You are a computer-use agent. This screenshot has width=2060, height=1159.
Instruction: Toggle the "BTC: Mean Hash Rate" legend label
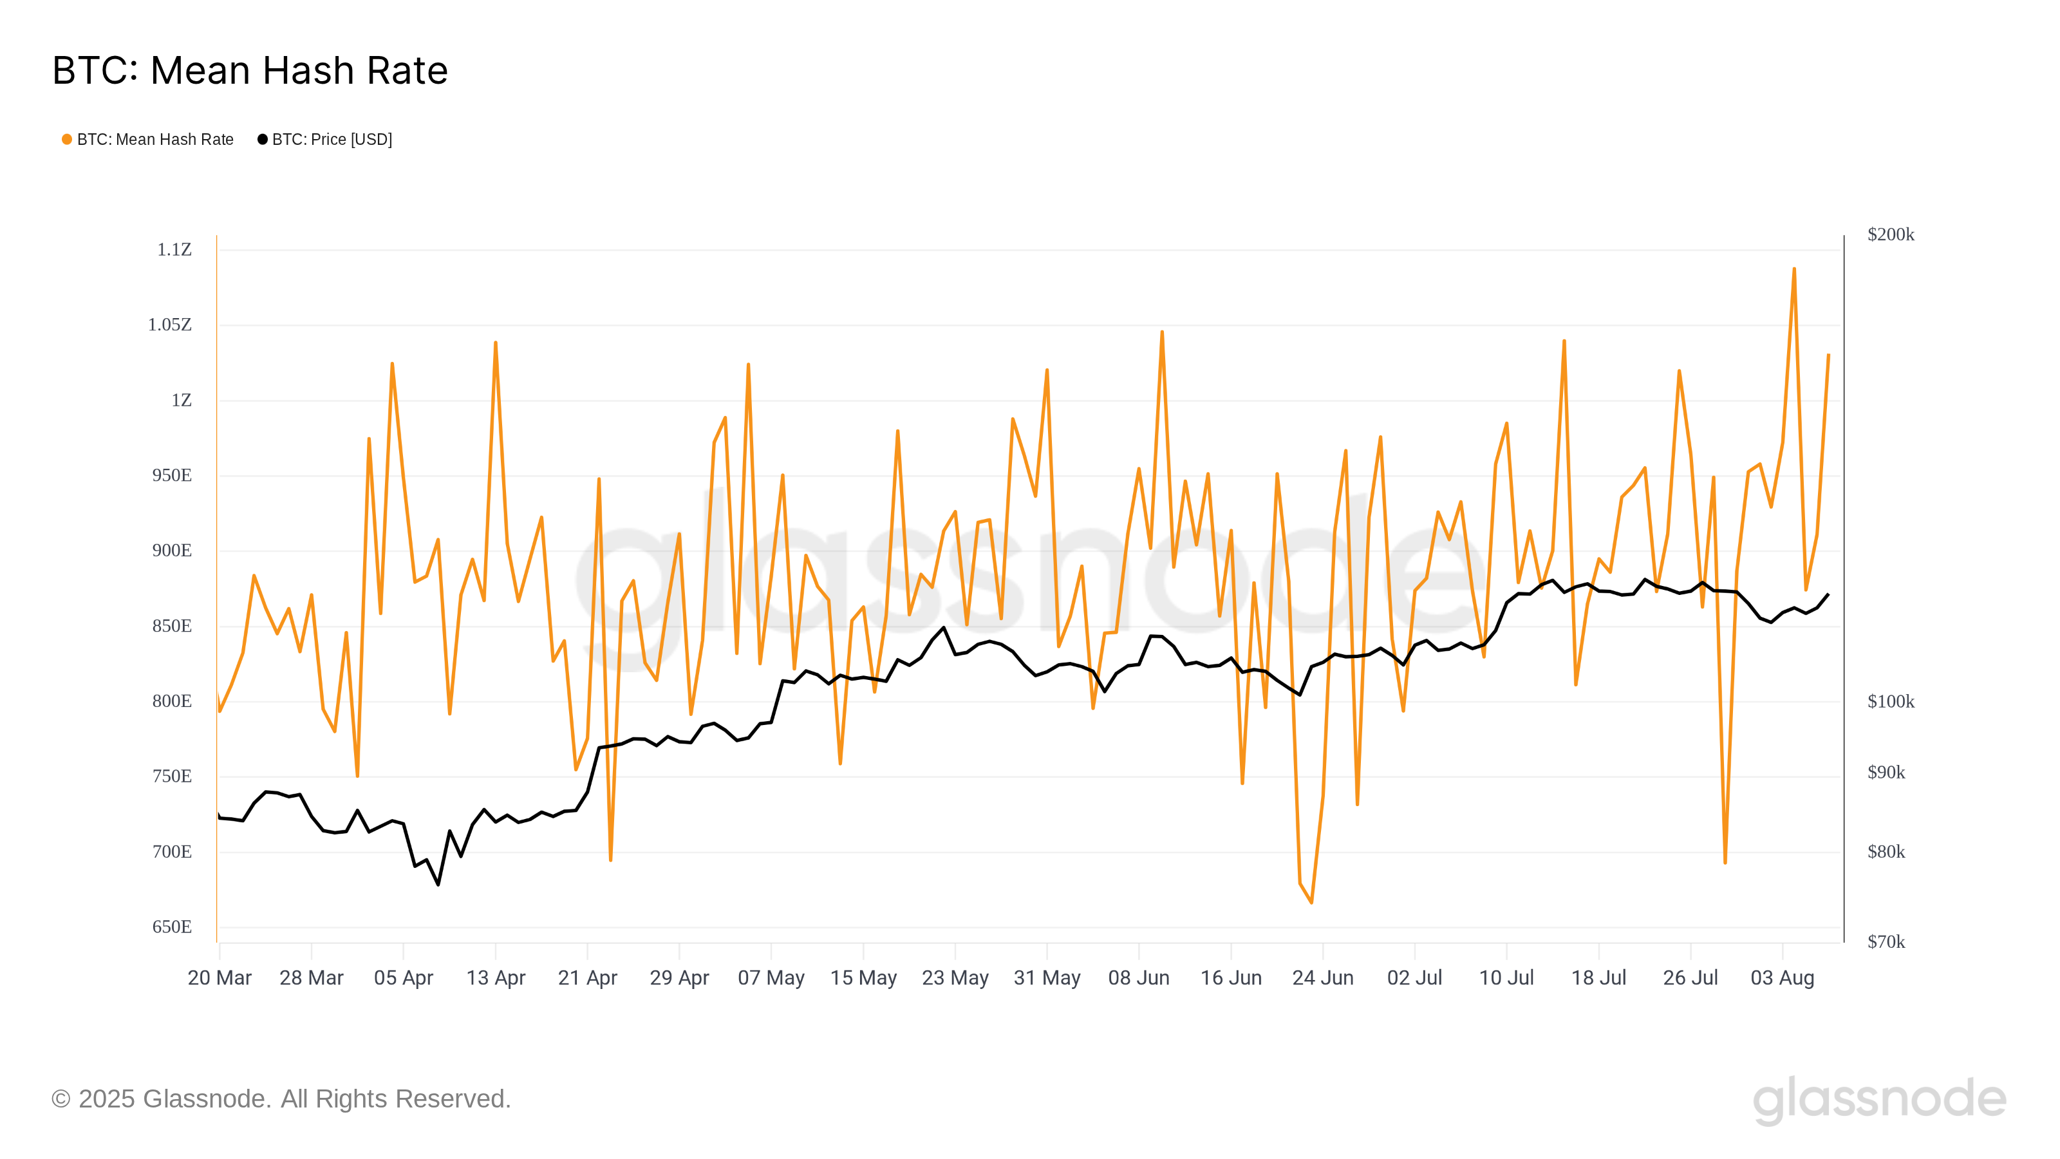[x=155, y=139]
